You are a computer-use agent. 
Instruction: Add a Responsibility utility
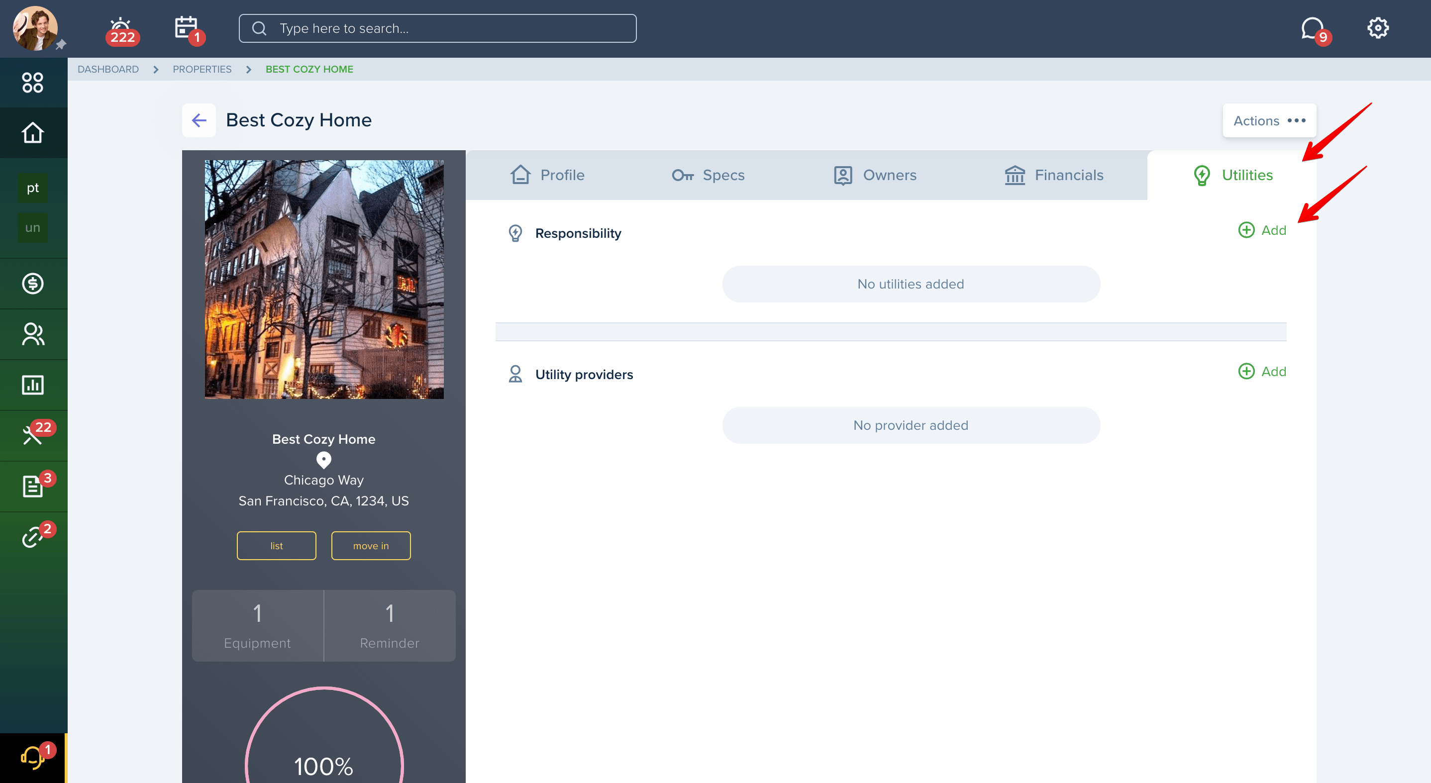(x=1262, y=230)
